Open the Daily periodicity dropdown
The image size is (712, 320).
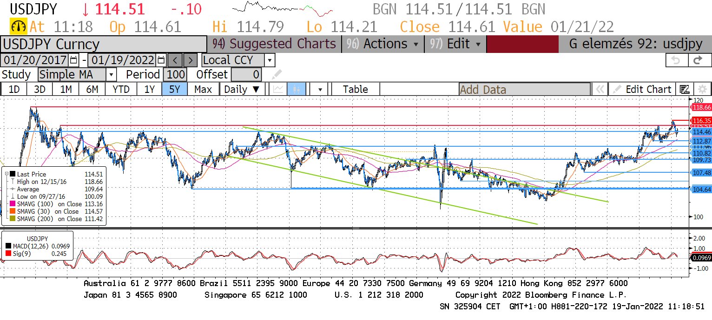coord(242,89)
